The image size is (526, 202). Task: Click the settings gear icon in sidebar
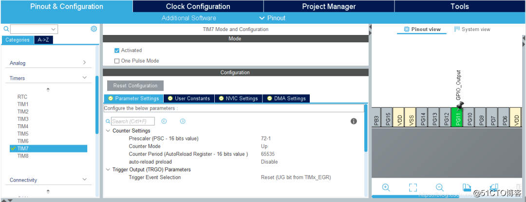pos(94,29)
